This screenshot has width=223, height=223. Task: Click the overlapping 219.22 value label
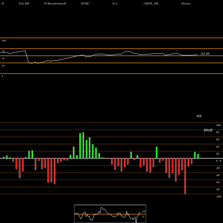[x=208, y=130]
